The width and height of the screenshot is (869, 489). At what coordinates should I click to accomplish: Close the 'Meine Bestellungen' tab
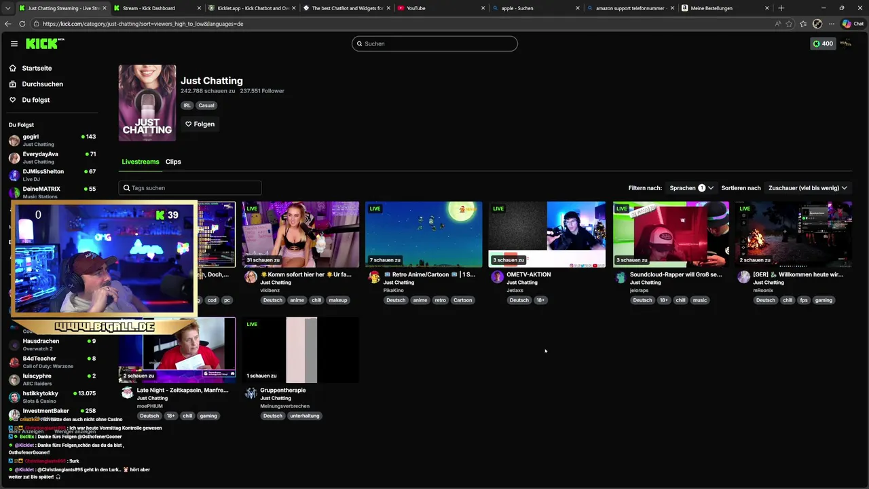coord(767,8)
